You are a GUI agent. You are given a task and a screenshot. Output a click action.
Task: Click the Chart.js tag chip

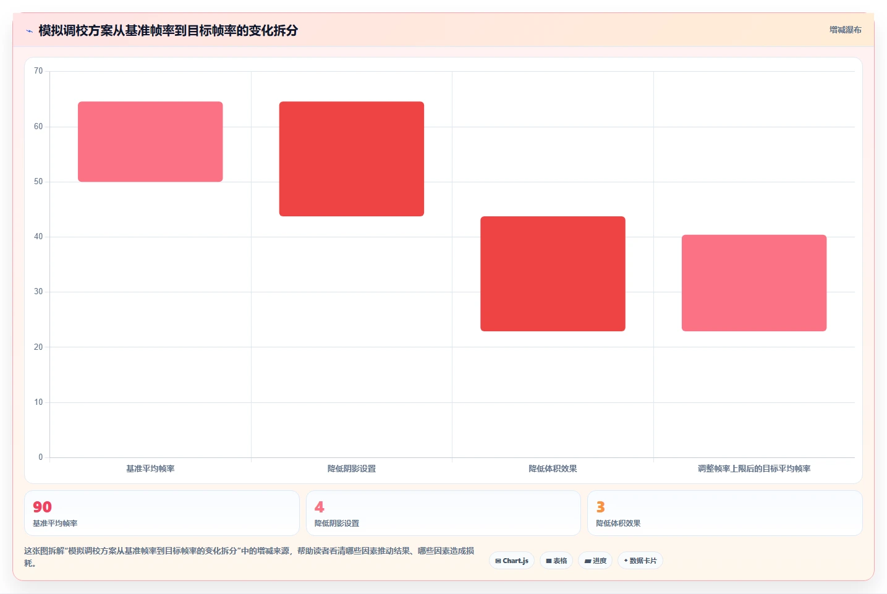pyautogui.click(x=512, y=561)
